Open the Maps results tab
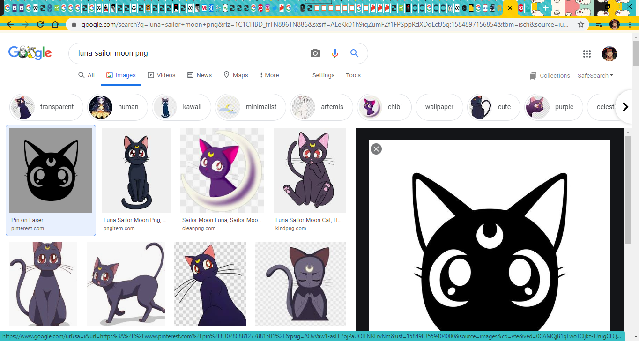The width and height of the screenshot is (639, 341). 236,75
